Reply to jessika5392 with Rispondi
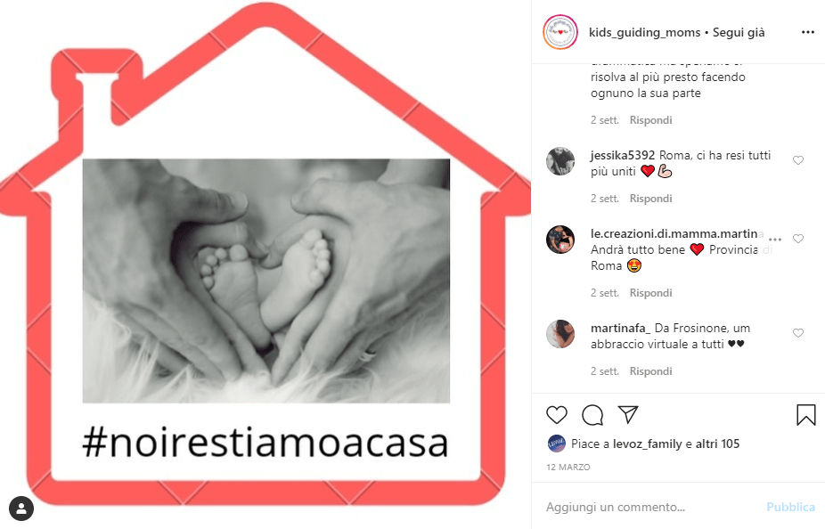The height and width of the screenshot is (529, 825). (x=651, y=199)
